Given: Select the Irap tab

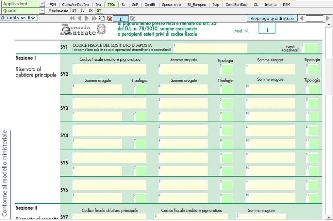Looking at the screenshot, I should coord(216,5).
